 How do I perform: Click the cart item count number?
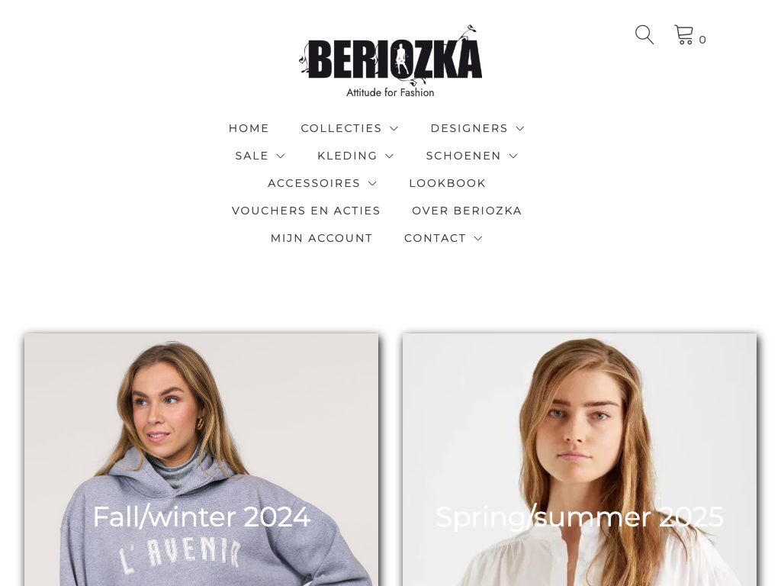click(702, 40)
